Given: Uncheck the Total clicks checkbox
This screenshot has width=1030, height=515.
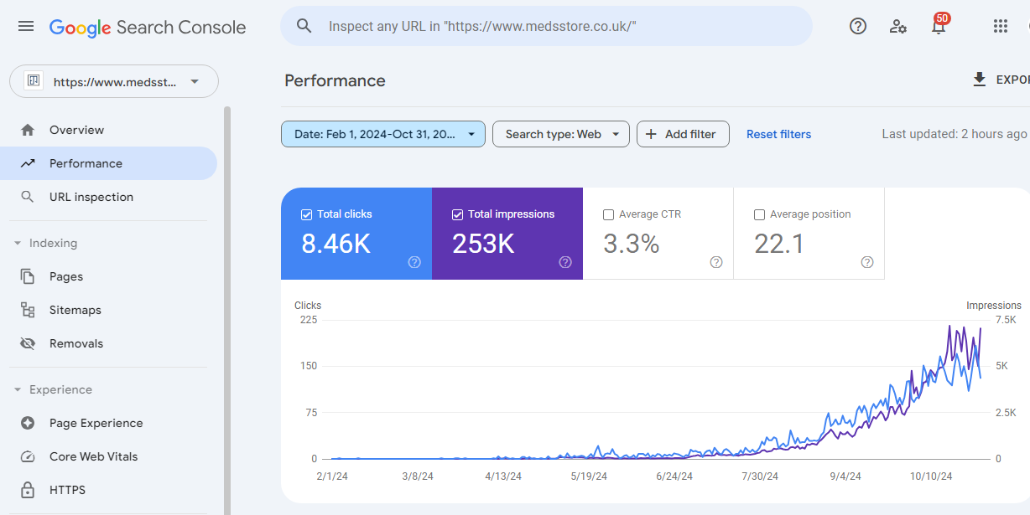Looking at the screenshot, I should pyautogui.click(x=306, y=214).
